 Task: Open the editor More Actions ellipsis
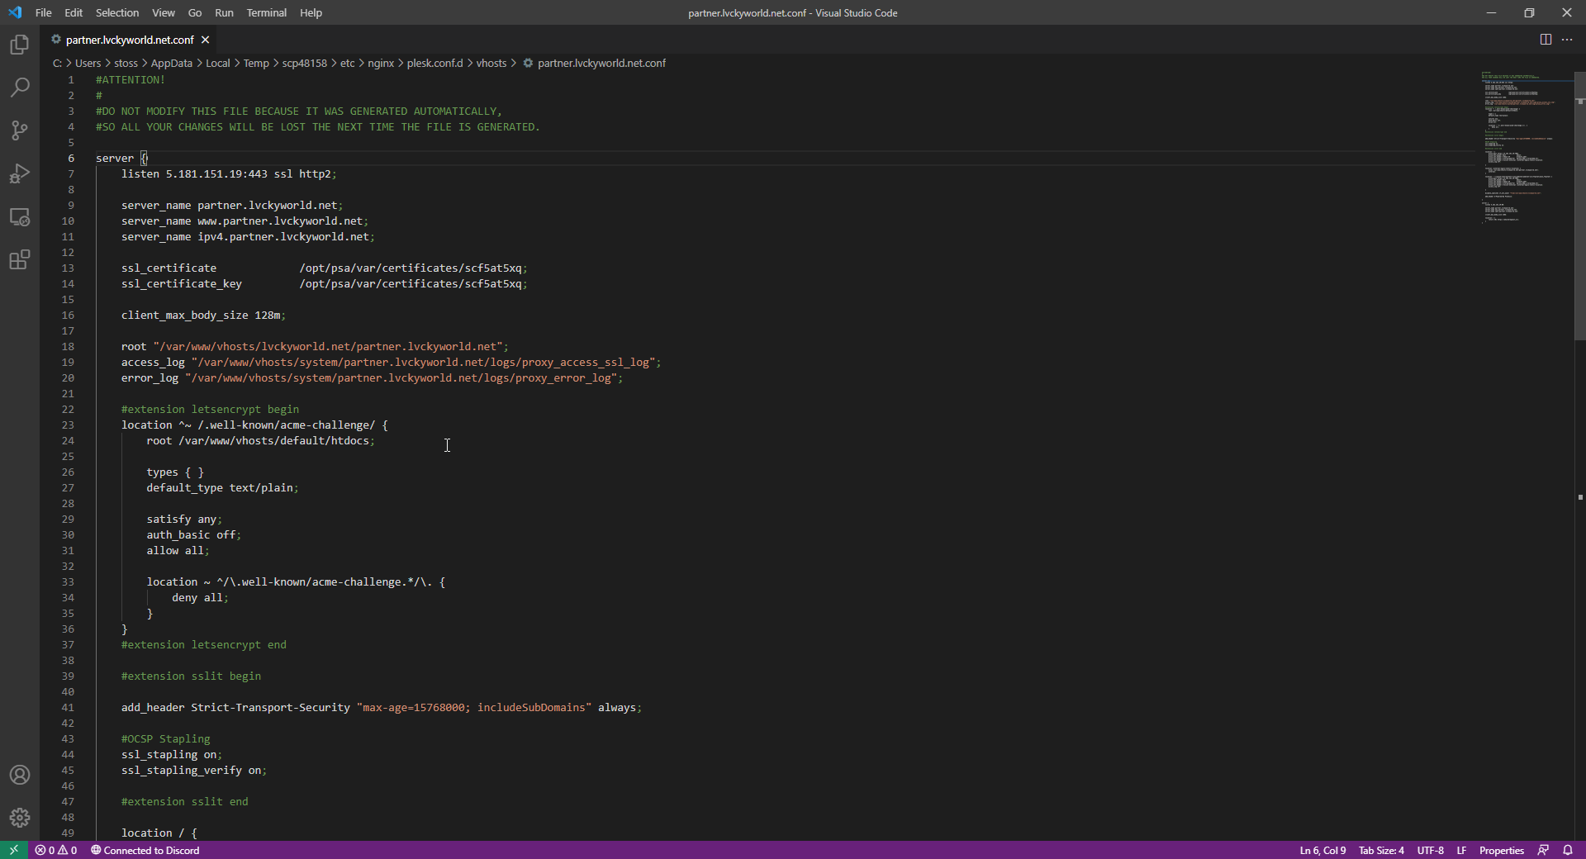pos(1567,40)
